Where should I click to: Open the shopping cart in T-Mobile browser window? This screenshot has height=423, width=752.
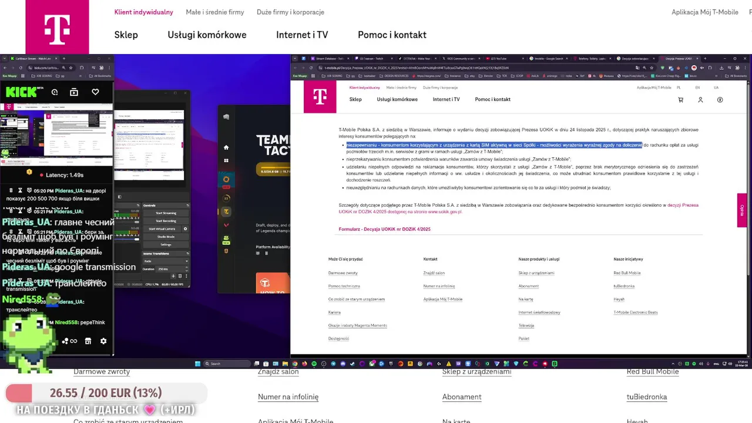[680, 100]
